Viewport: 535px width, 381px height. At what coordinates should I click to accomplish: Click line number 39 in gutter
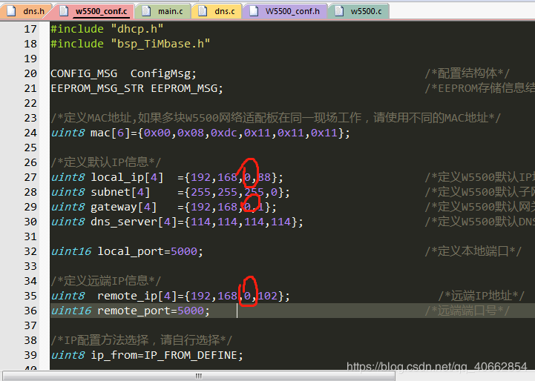coord(30,355)
